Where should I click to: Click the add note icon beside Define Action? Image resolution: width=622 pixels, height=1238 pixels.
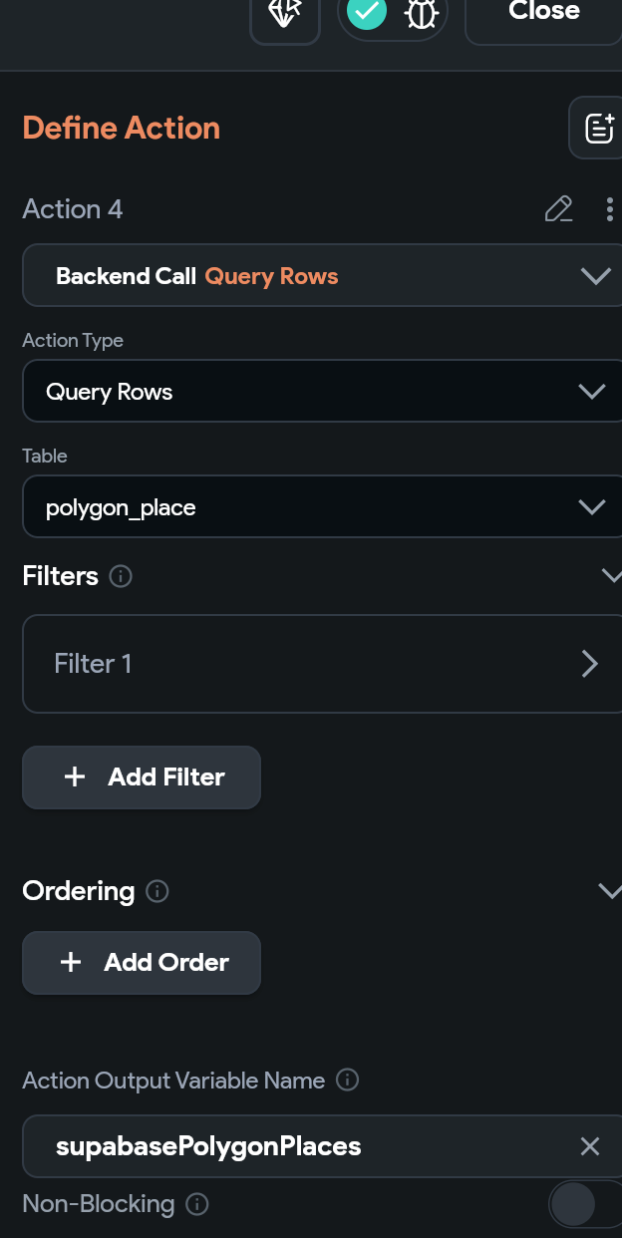[x=598, y=129]
